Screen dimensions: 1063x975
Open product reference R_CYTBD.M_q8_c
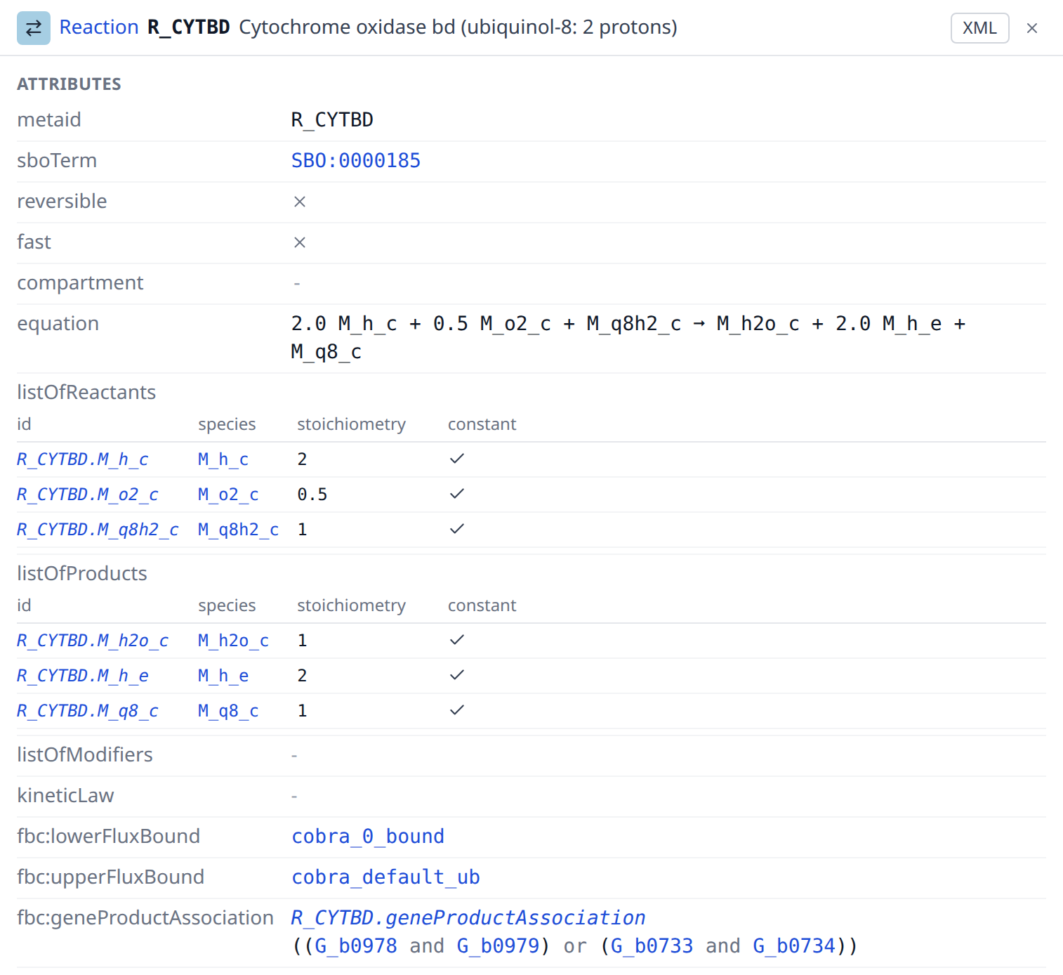click(88, 711)
